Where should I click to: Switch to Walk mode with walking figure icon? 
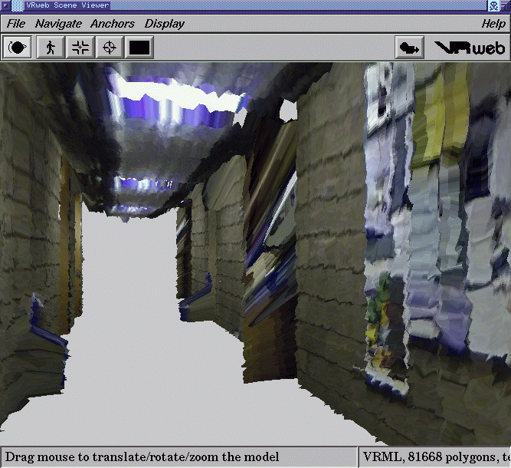50,48
